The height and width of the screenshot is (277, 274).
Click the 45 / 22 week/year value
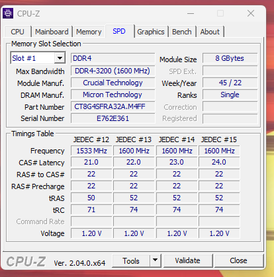point(230,83)
